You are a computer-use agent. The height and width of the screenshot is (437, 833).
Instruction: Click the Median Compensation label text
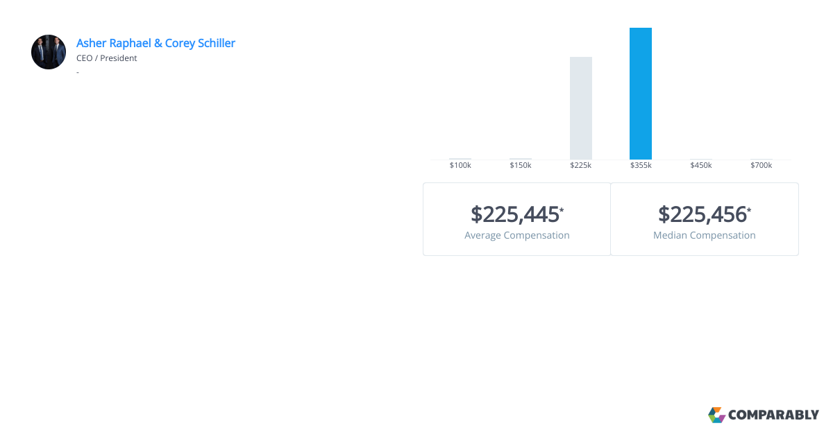pyautogui.click(x=705, y=235)
